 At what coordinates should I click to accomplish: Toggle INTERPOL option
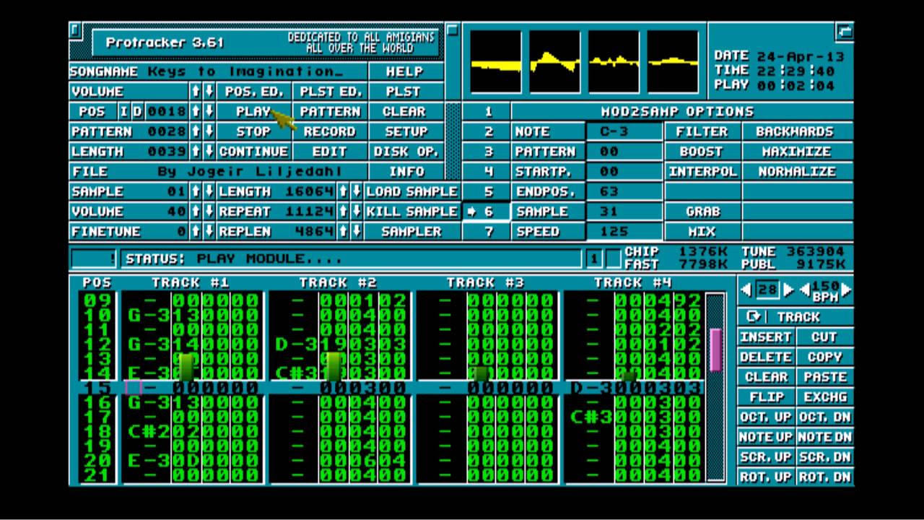point(702,172)
